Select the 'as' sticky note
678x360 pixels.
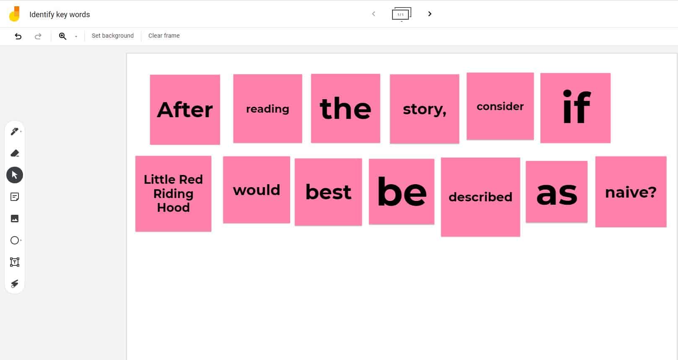coord(557,192)
